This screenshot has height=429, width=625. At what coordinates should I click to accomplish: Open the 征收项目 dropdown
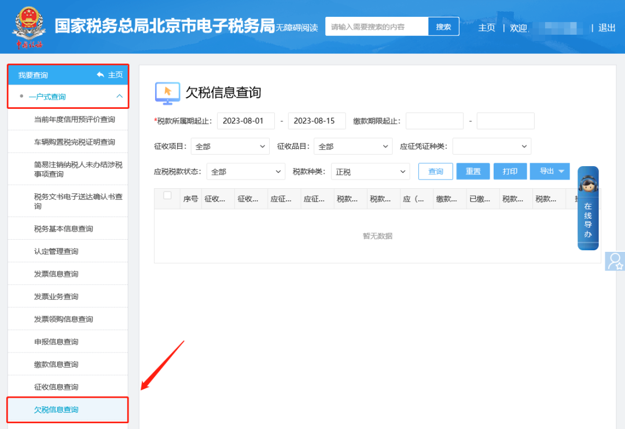pos(230,146)
